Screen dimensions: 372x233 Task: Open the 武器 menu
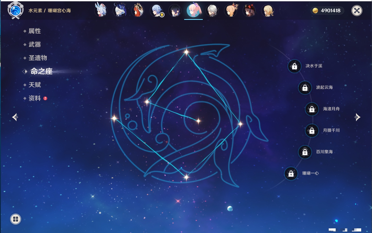(35, 45)
